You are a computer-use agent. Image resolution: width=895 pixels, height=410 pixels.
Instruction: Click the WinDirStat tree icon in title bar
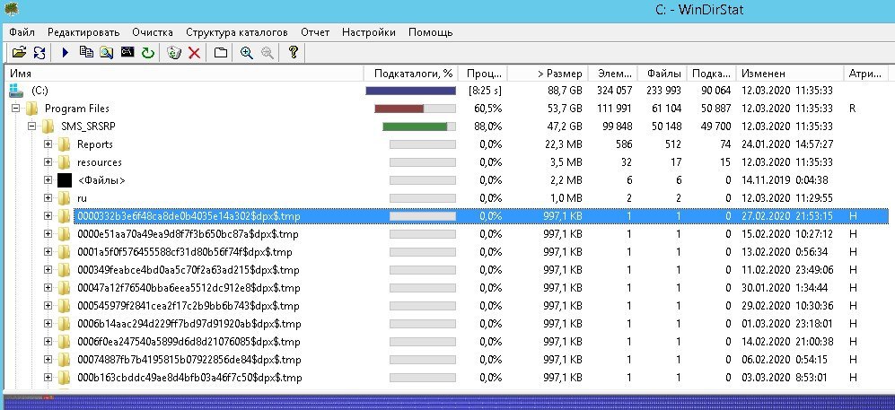click(x=10, y=9)
